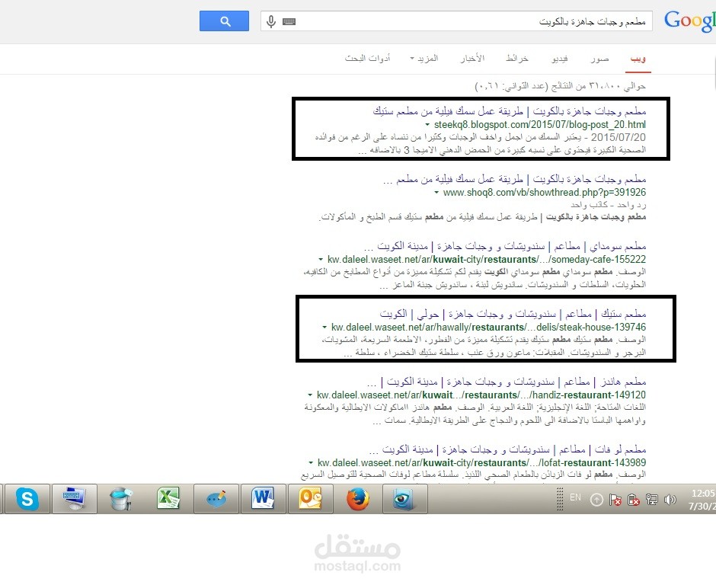Click the blue Google search button

(224, 21)
